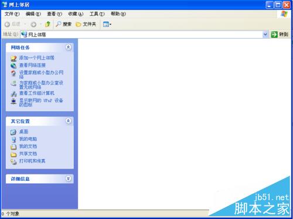The image size is (293, 219).
Task: Open 我的文档 in Other Places
Action: pyautogui.click(x=28, y=146)
